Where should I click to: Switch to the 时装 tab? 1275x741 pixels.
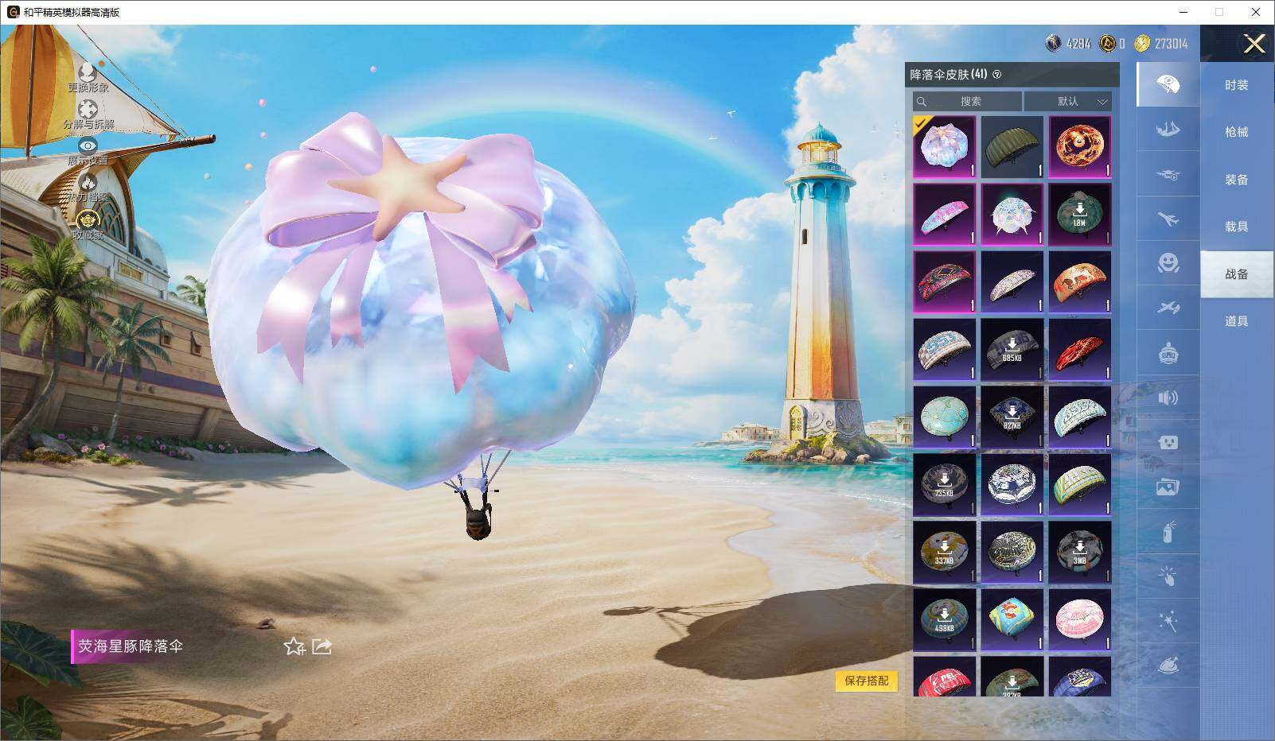1237,85
